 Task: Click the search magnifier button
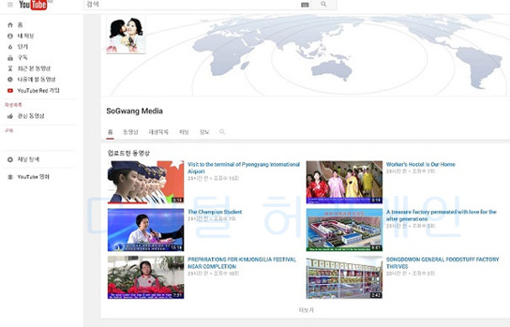(324, 4)
